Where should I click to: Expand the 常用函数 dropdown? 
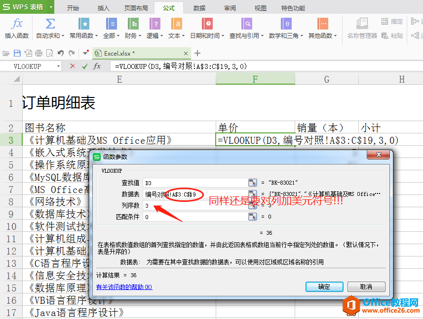click(96, 36)
